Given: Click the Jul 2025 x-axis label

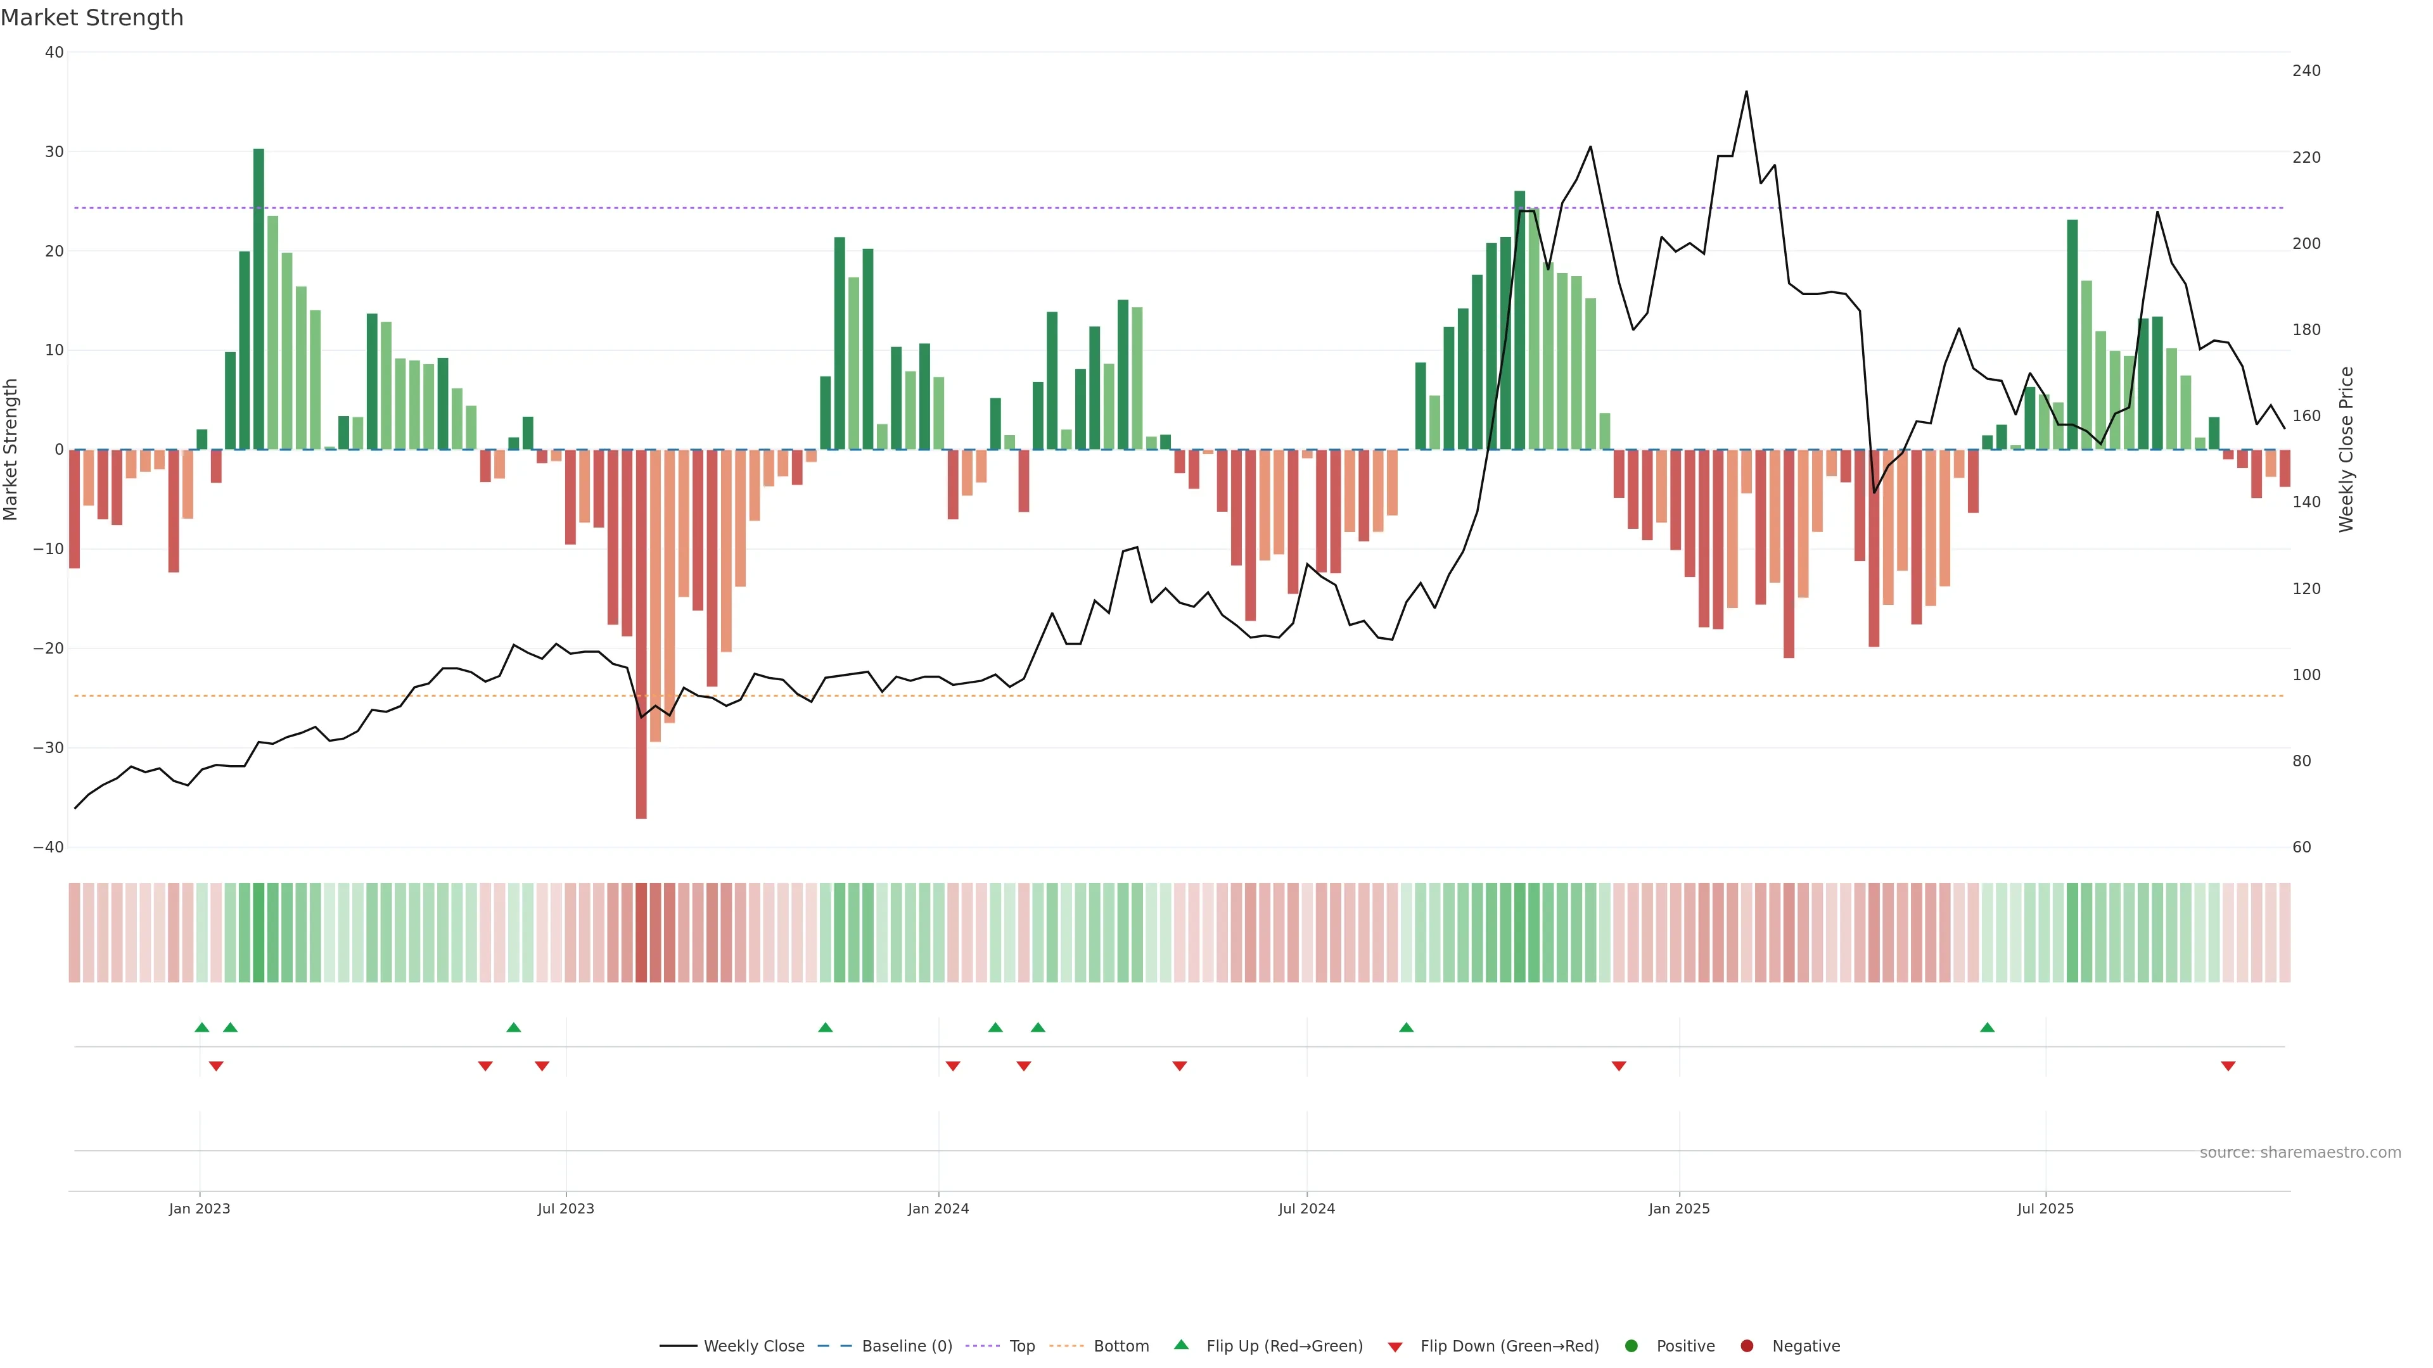Looking at the screenshot, I should [2045, 1208].
